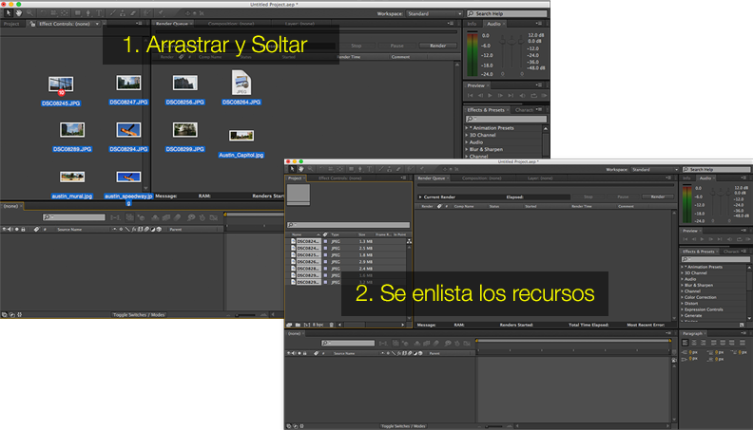Click Render button in front window

658,197
